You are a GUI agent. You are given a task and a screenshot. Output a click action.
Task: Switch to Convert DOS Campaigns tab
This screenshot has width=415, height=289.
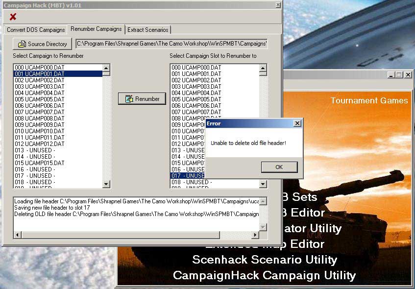(x=36, y=30)
